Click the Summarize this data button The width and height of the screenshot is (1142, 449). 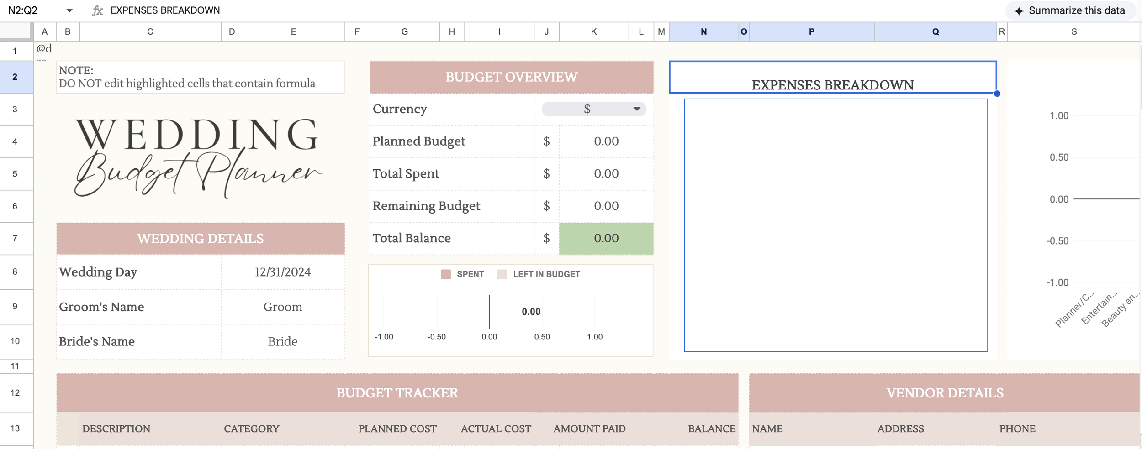point(1070,10)
